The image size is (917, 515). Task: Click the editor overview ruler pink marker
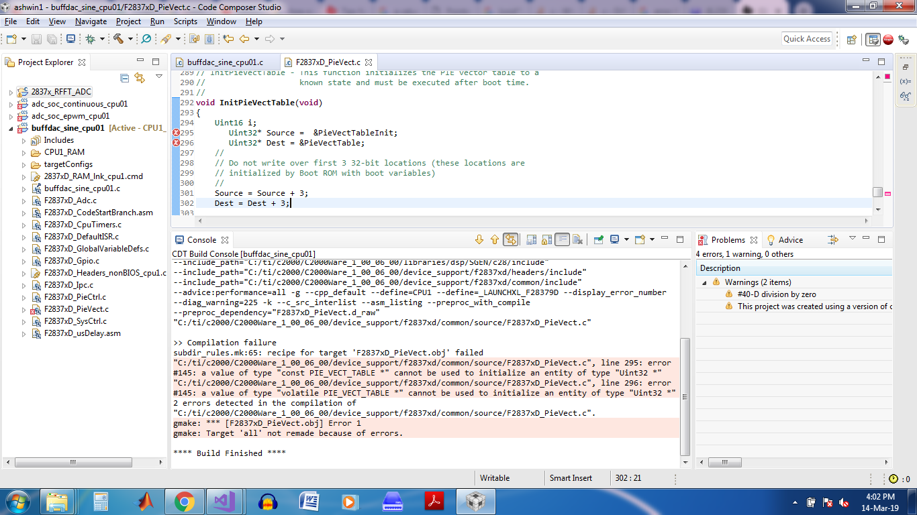tap(887, 194)
